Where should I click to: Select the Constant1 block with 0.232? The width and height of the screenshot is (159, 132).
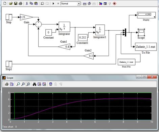point(83,37)
